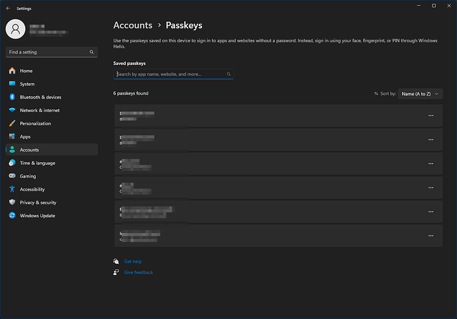This screenshot has height=319, width=457.
Task: Click the Give feedback link
Action: tap(138, 272)
